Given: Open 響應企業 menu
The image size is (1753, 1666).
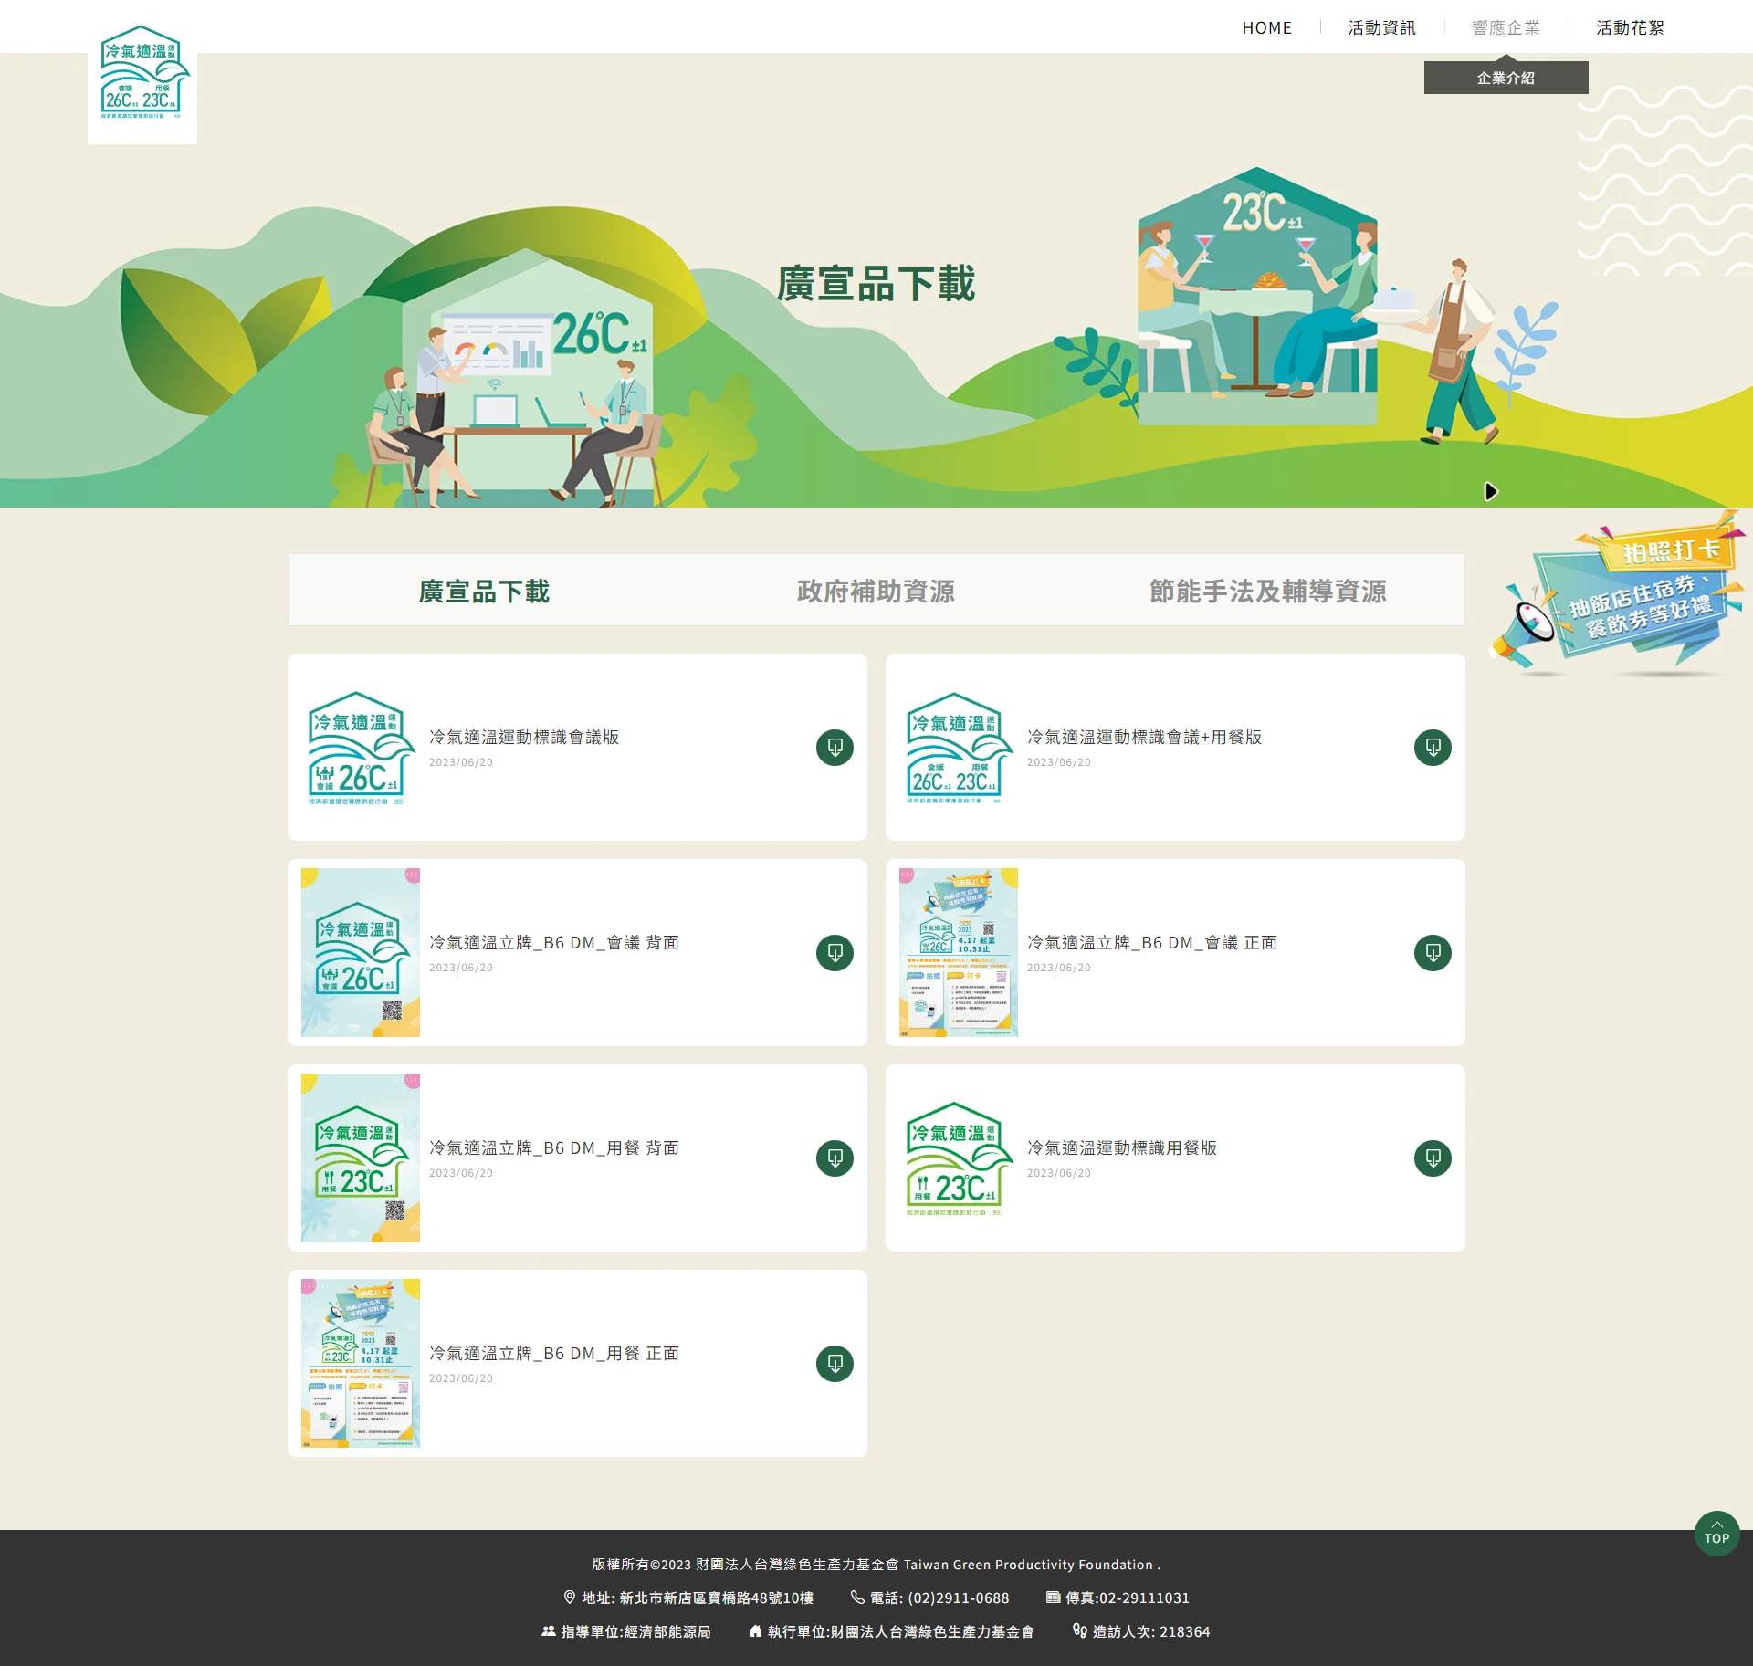Looking at the screenshot, I should (1506, 28).
